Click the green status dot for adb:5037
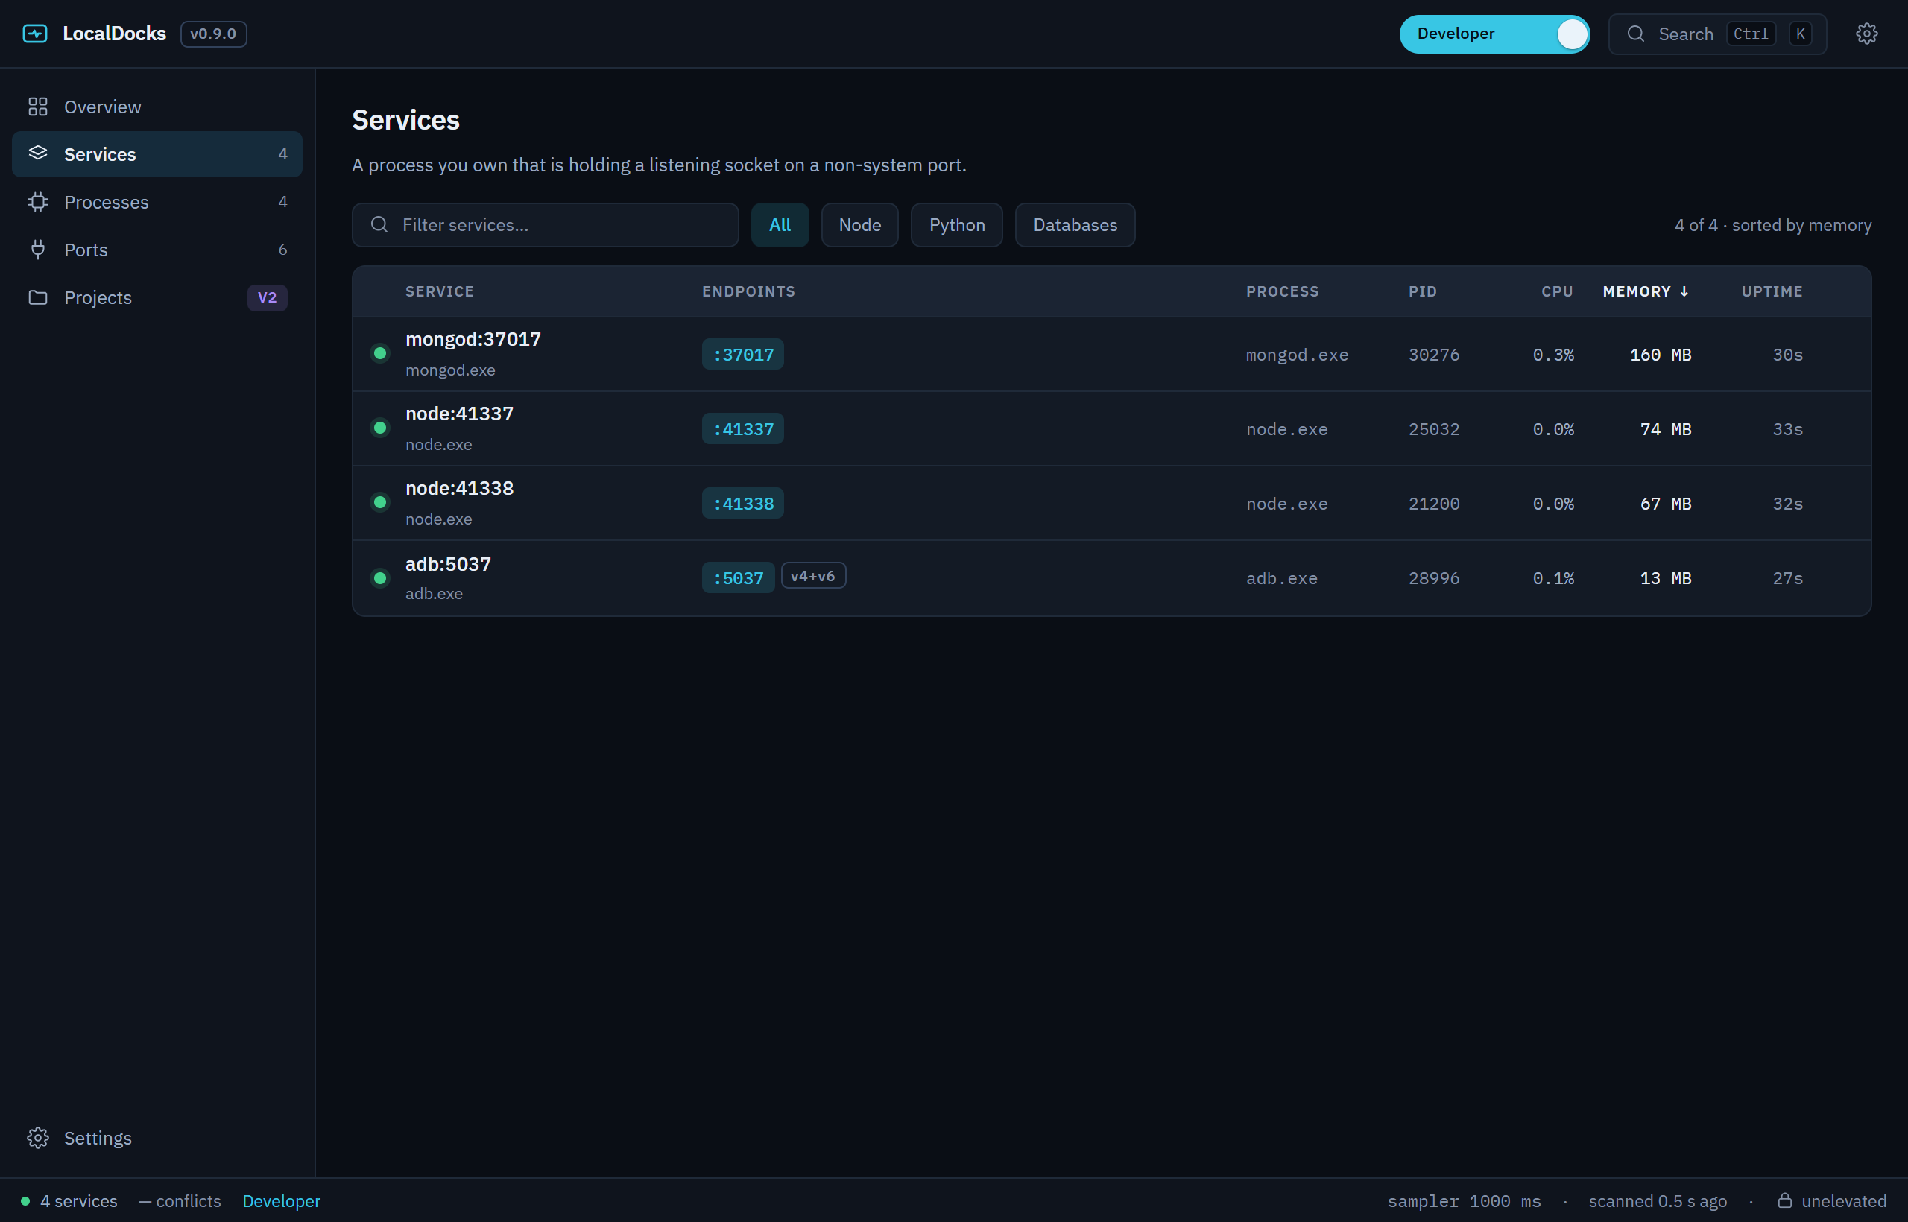 pos(380,577)
